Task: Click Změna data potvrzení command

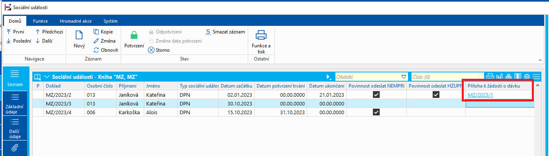Action: [x=175, y=41]
